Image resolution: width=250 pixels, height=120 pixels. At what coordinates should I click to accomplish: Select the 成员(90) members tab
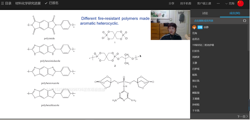(x=234, y=13)
